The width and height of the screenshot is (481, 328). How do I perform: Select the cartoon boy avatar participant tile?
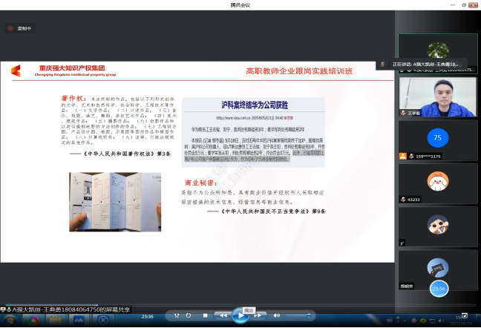pyautogui.click(x=437, y=221)
